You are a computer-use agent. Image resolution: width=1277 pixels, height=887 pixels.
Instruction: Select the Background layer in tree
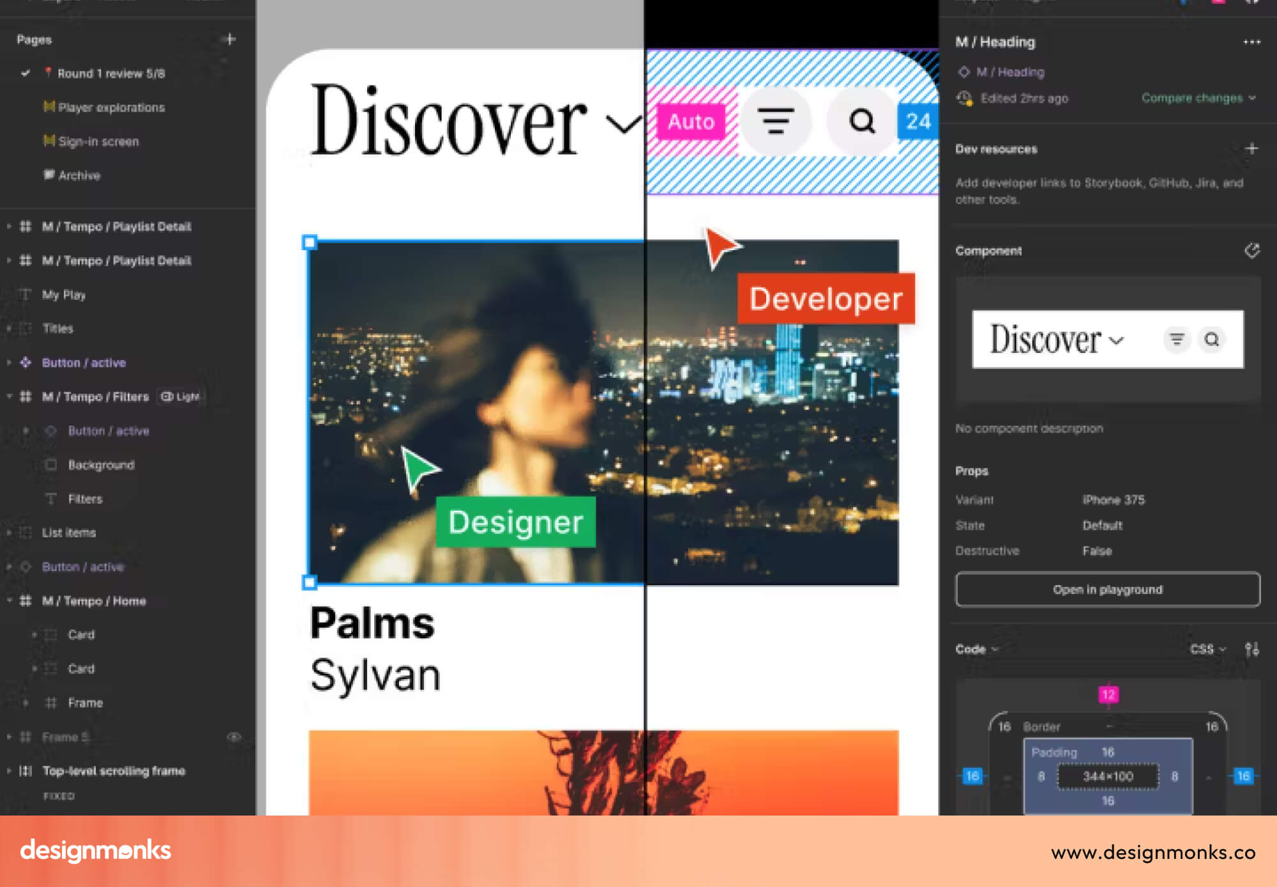(101, 465)
